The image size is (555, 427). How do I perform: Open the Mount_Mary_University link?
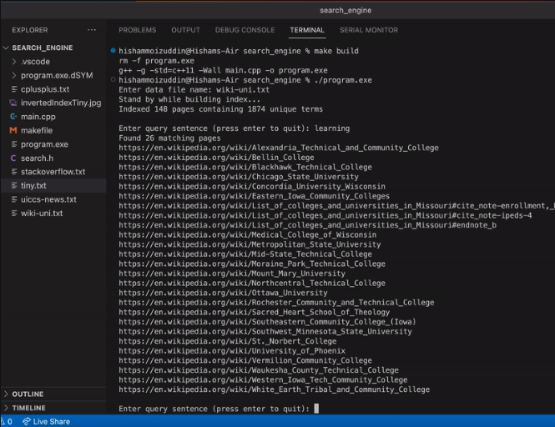click(x=232, y=274)
